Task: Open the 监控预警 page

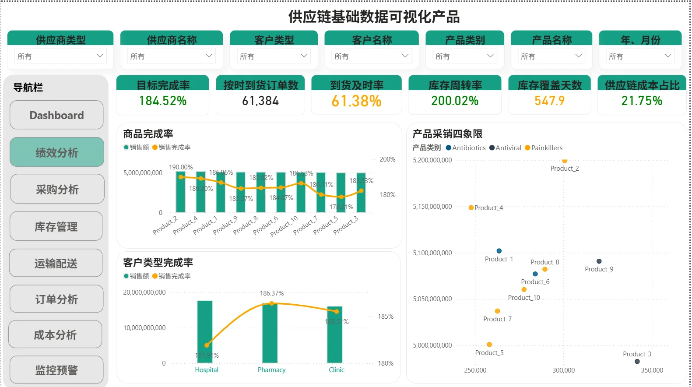Action: click(56, 370)
